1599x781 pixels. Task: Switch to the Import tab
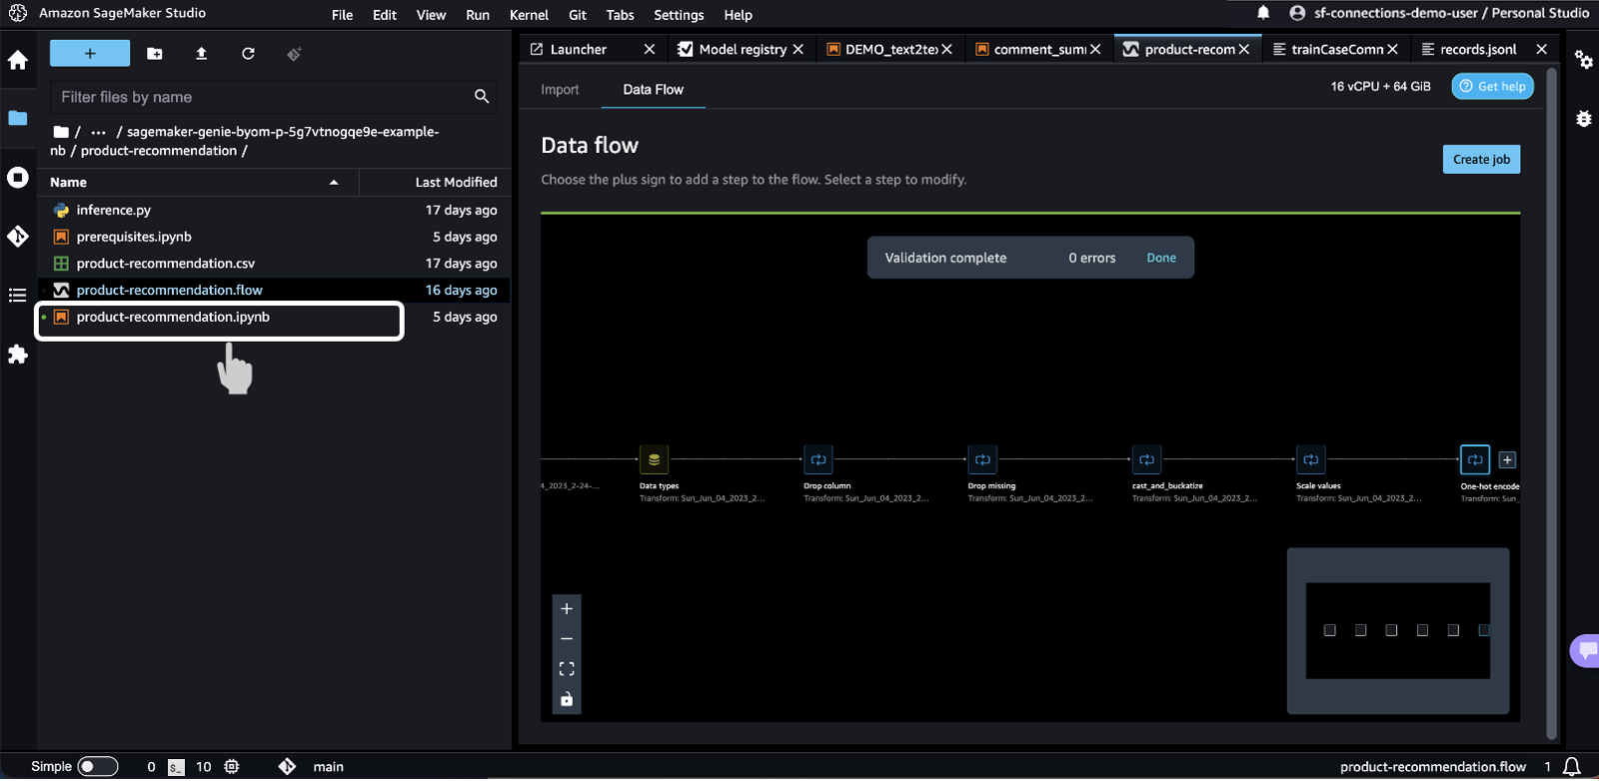(560, 90)
